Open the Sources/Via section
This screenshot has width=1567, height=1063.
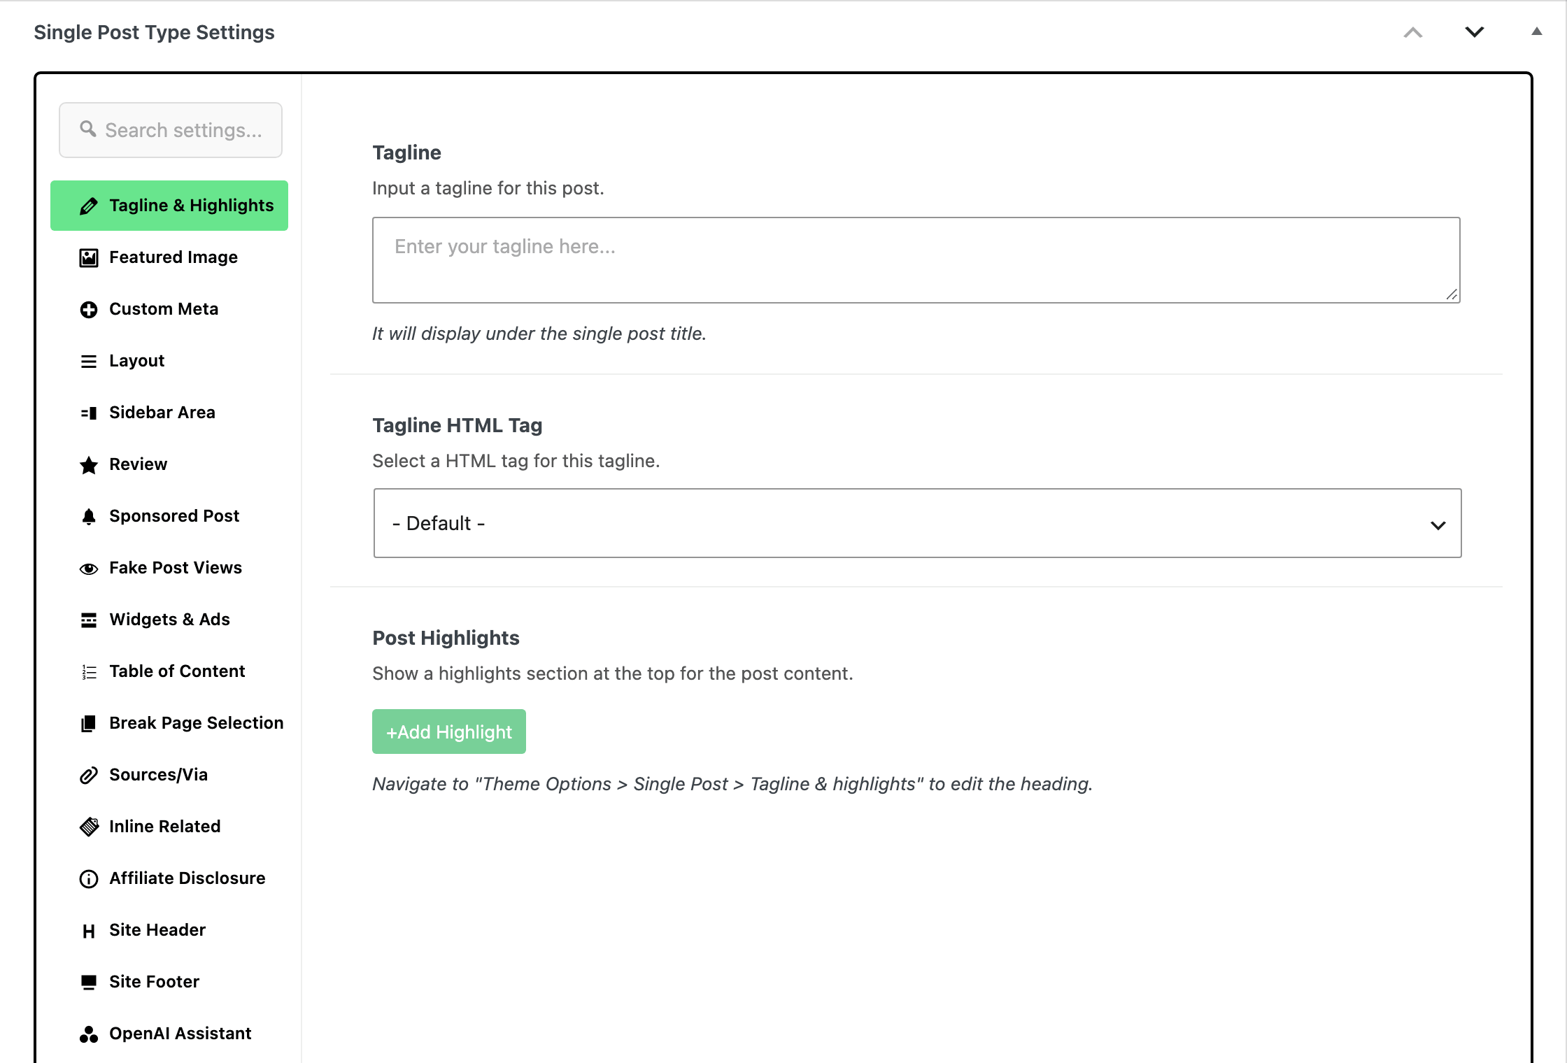coord(169,775)
